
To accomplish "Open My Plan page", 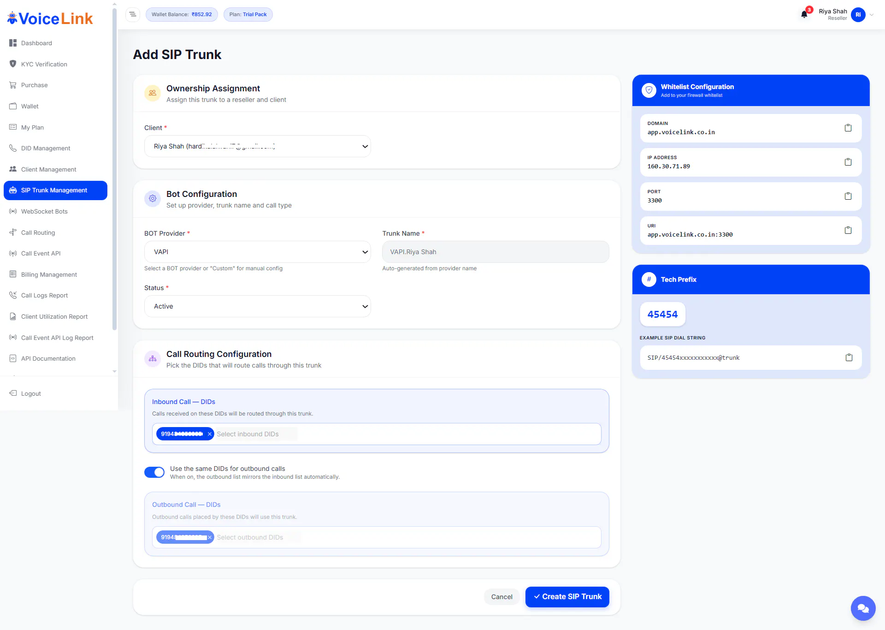I will point(55,127).
